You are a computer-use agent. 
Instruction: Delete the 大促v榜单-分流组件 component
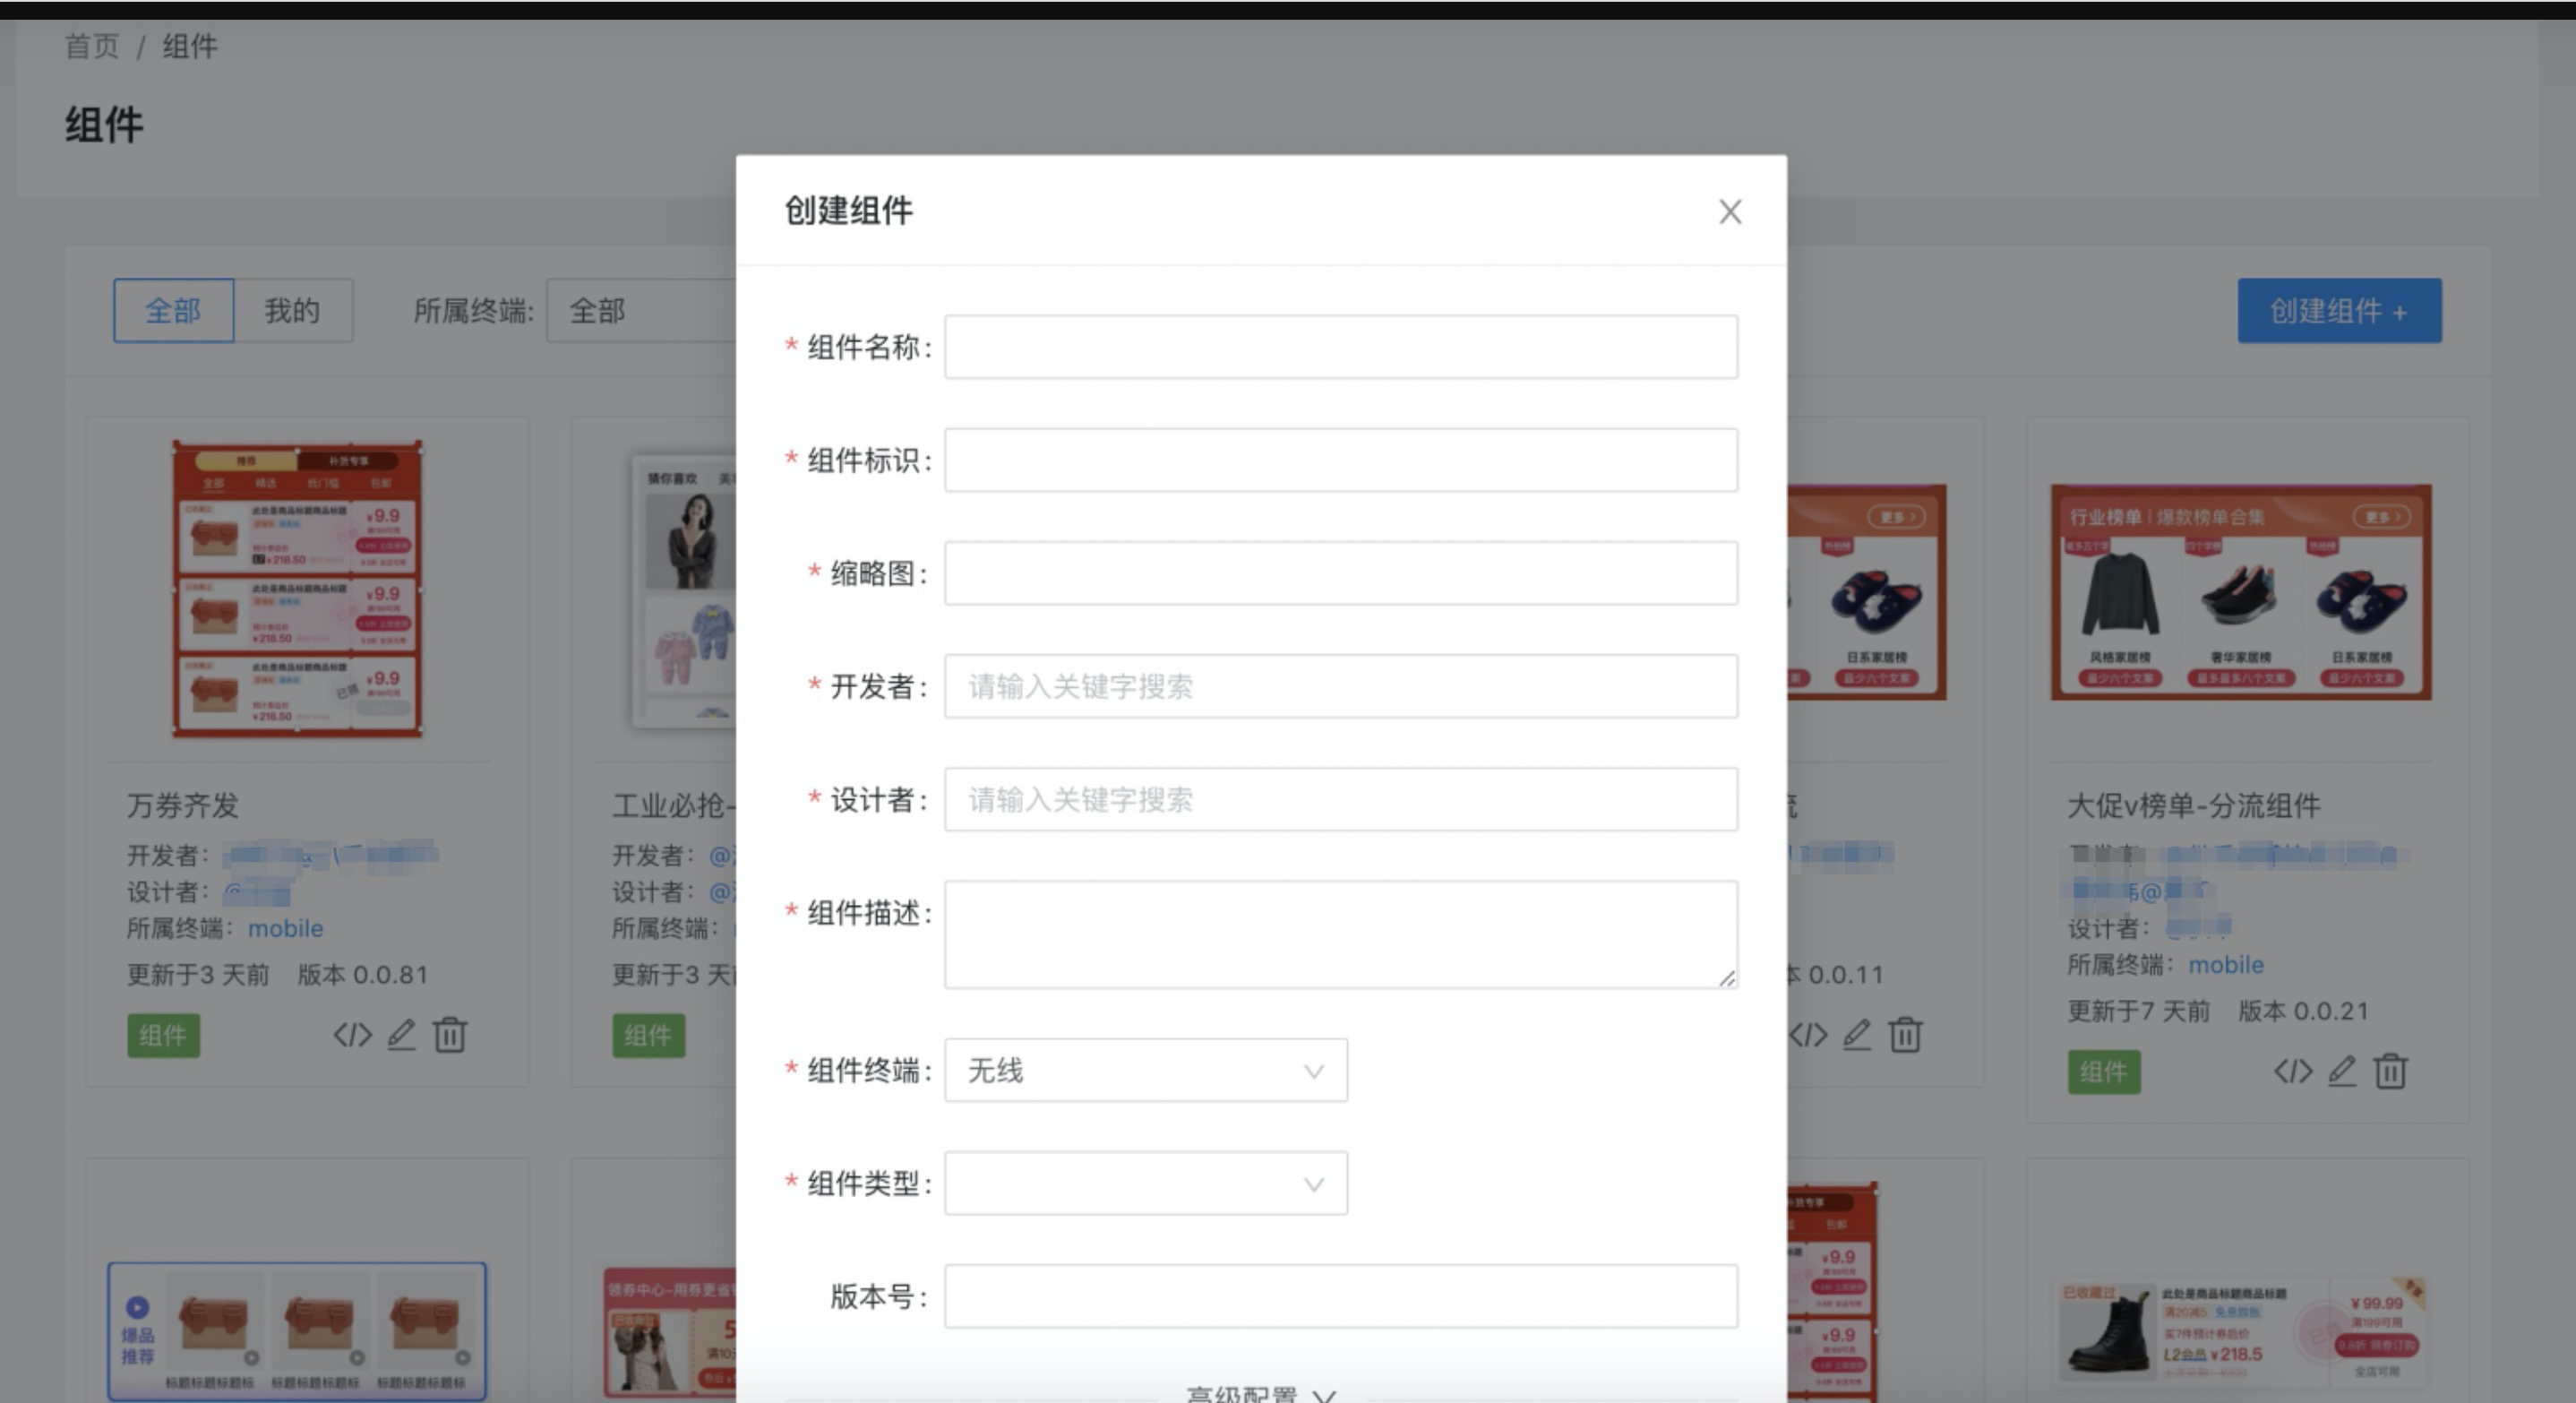click(x=2391, y=1071)
